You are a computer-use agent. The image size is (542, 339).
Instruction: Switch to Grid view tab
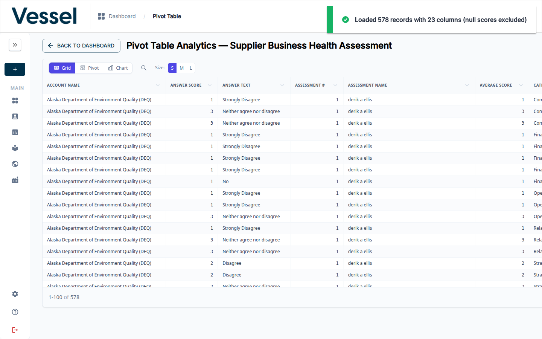point(62,68)
